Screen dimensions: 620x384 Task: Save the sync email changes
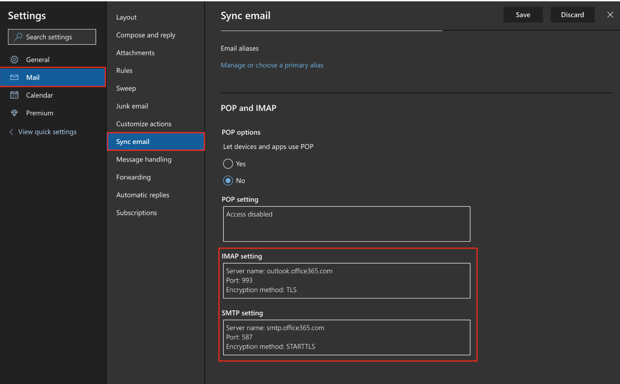[523, 15]
